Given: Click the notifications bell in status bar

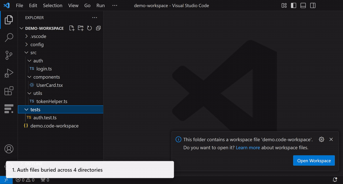Looking at the screenshot, I should [x=335, y=180].
